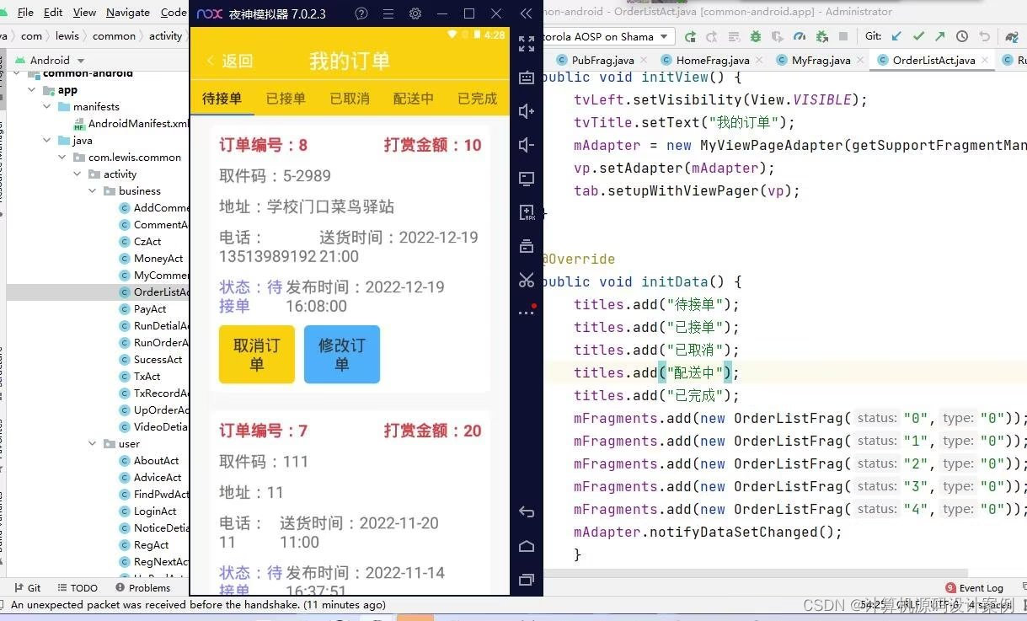Open the HomeFrag.java editor tab
The width and height of the screenshot is (1027, 621).
point(712,61)
